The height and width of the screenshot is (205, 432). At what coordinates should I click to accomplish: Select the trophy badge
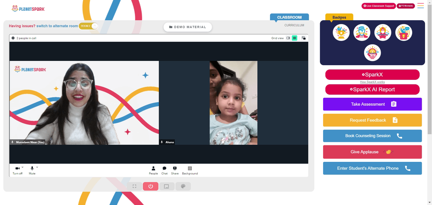pyautogui.click(x=341, y=32)
